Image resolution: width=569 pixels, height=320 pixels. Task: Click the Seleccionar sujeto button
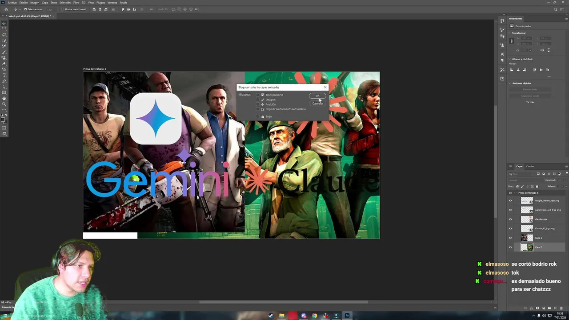[x=530, y=96]
